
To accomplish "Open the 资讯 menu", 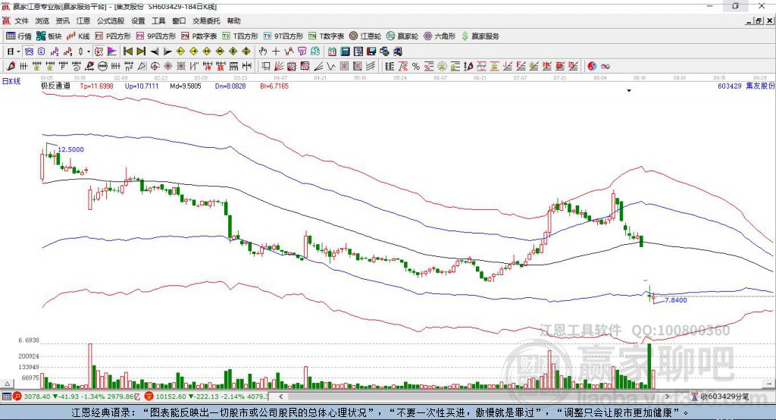I will coord(62,20).
